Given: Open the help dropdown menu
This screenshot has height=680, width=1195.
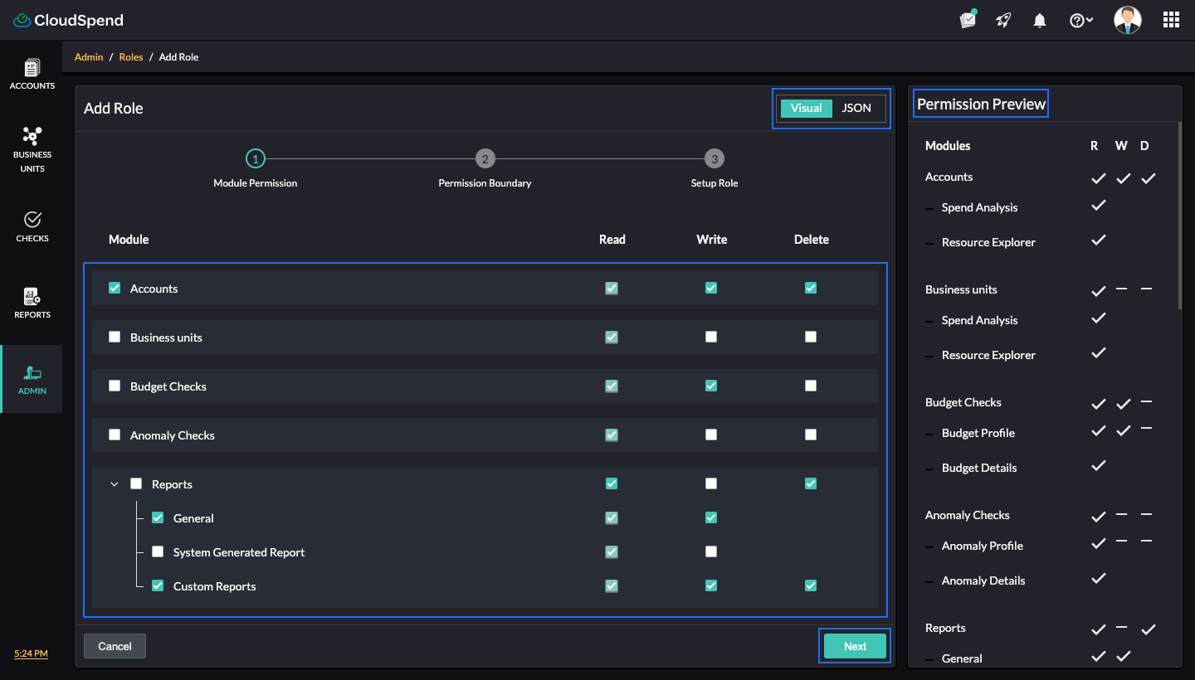Looking at the screenshot, I should [x=1080, y=21].
